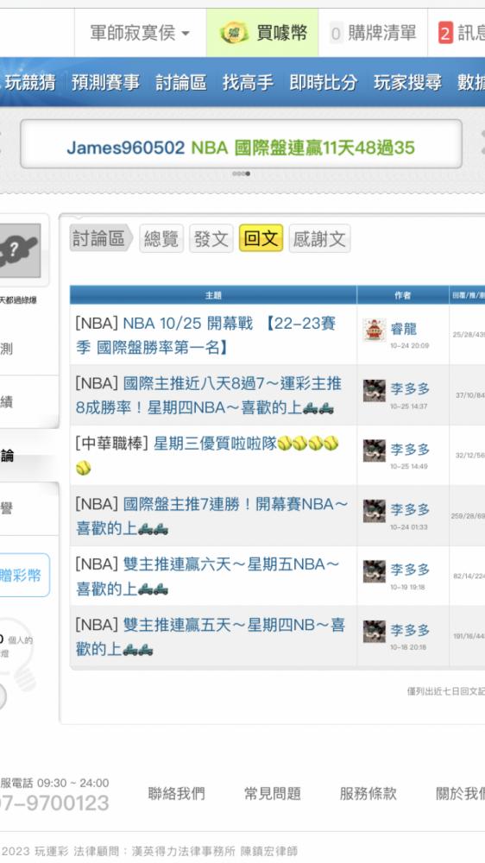Click 李多多 name dated 10-25 14:49
Viewport: 485px width, 863px height.
[x=410, y=449]
